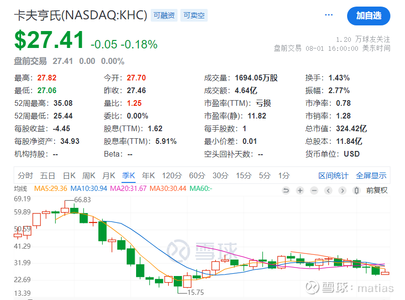Select the 季K chart tab

point(129,176)
